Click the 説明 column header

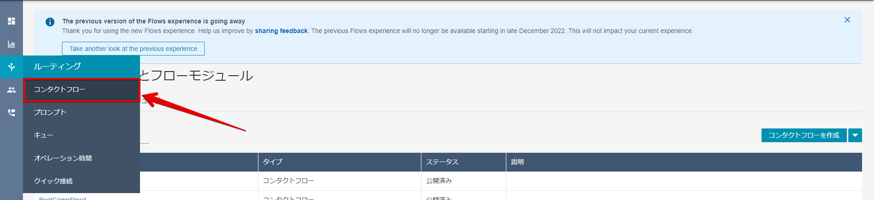pyautogui.click(x=684, y=162)
